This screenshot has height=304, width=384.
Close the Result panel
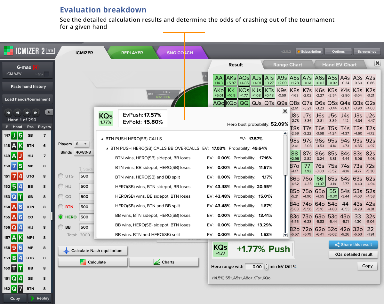click(377, 63)
